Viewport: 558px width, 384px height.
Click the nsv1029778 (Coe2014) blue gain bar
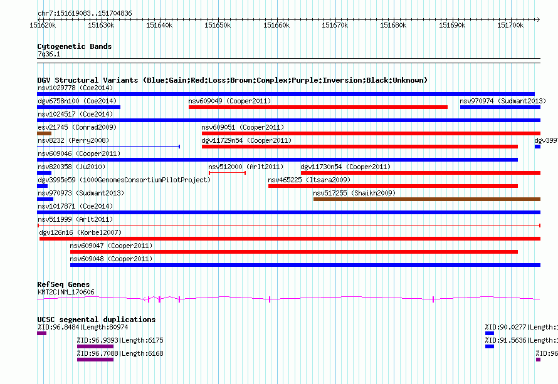coord(286,94)
